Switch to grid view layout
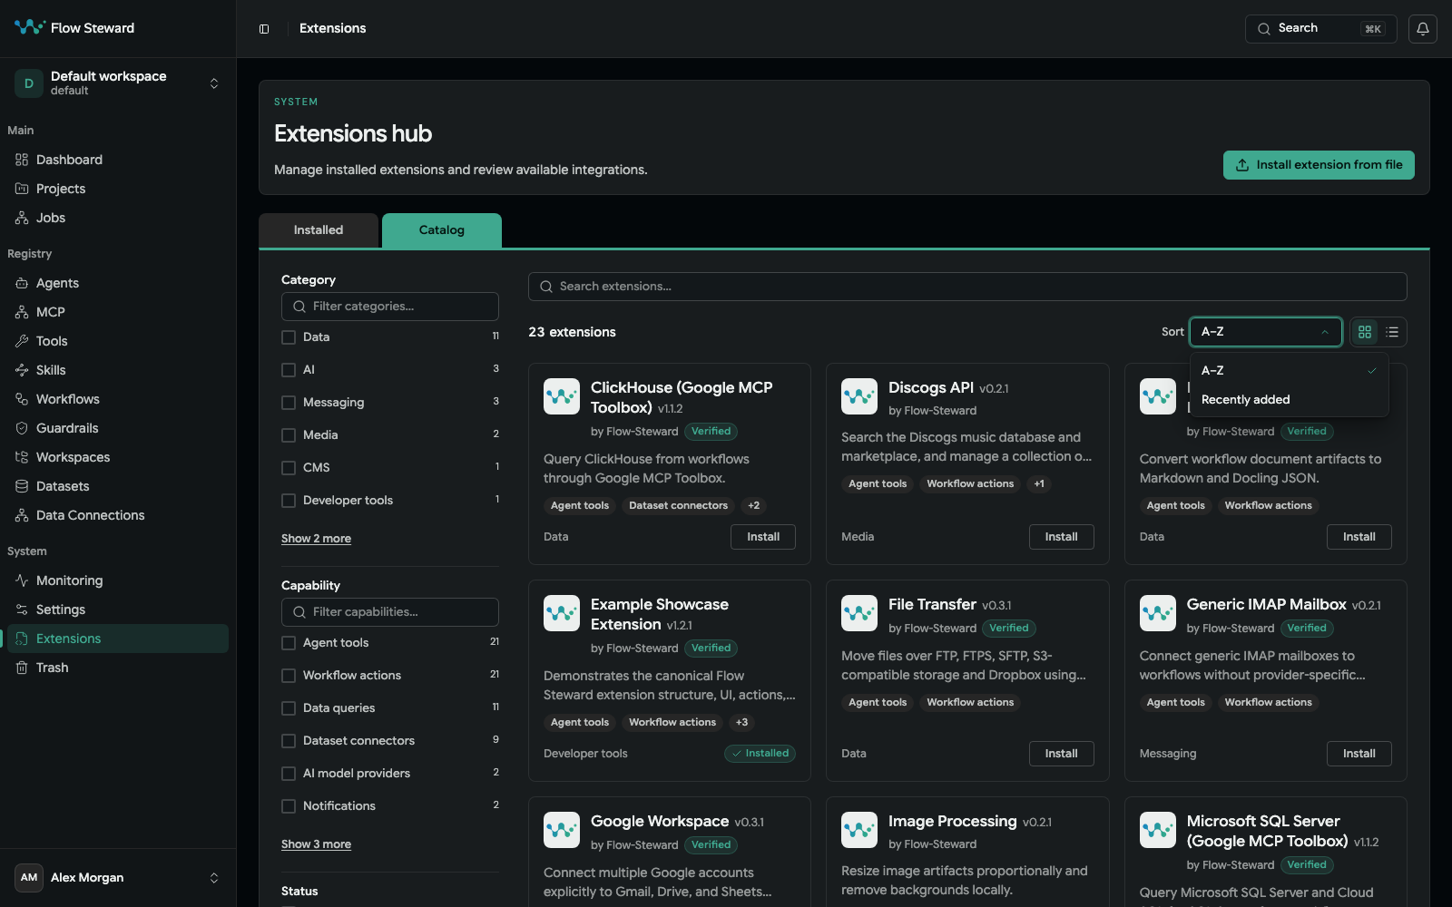The height and width of the screenshot is (907, 1452). (x=1364, y=332)
